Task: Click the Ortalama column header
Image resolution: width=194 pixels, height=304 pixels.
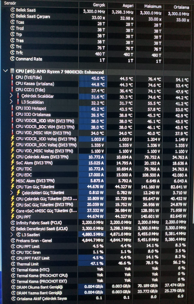Action: click(x=181, y=7)
